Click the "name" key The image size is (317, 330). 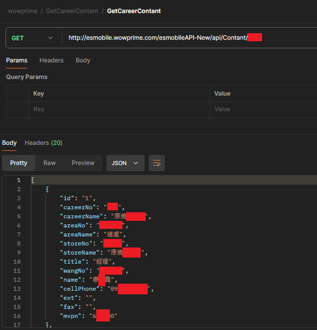click(71, 280)
